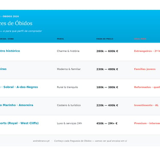Click the 'Charme & história' profile cell
Viewport: 160px width, 156px height.
click(68, 51)
